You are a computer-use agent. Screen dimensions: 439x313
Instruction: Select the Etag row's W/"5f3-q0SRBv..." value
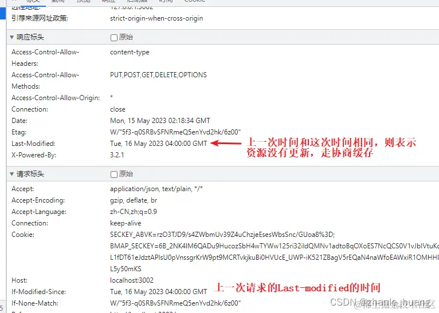tap(175, 132)
